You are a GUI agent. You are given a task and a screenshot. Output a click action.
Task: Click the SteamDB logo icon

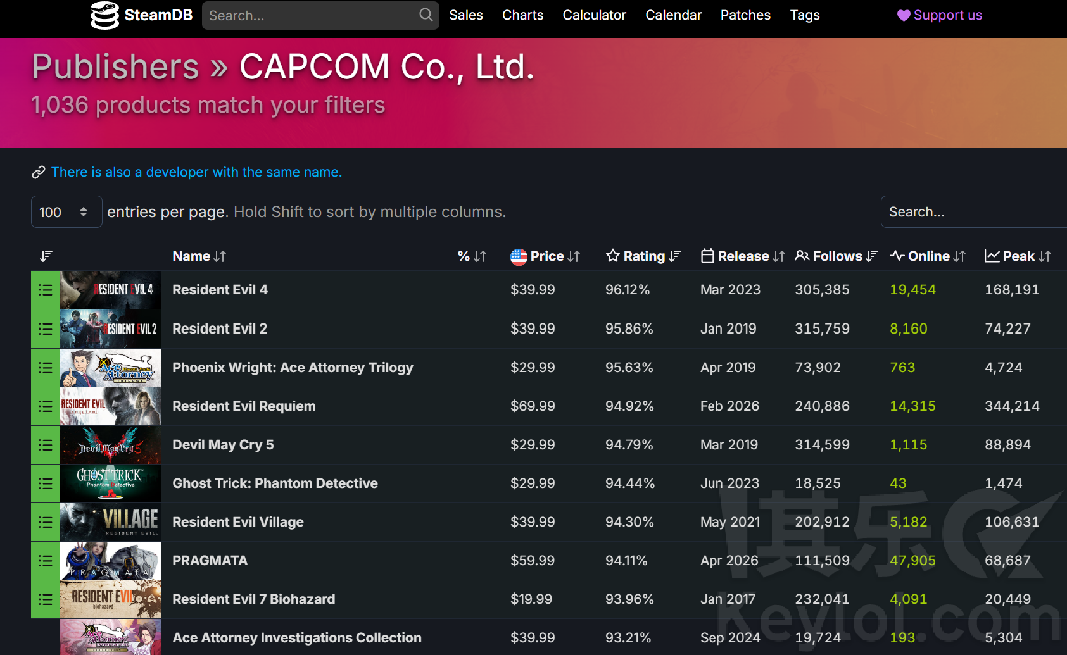click(104, 15)
